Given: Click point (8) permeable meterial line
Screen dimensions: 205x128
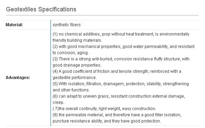Looking at the screenshot, I should (x=117, y=115).
